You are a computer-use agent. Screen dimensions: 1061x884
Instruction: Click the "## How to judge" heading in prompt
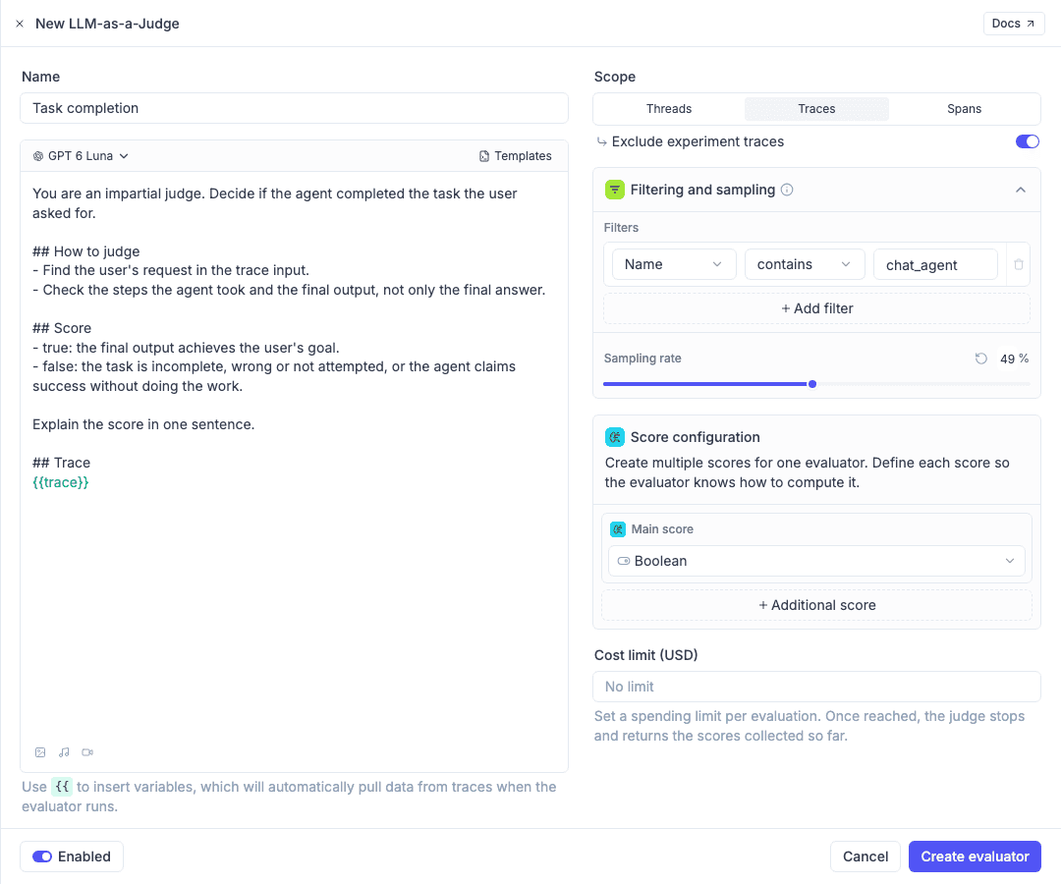click(85, 251)
